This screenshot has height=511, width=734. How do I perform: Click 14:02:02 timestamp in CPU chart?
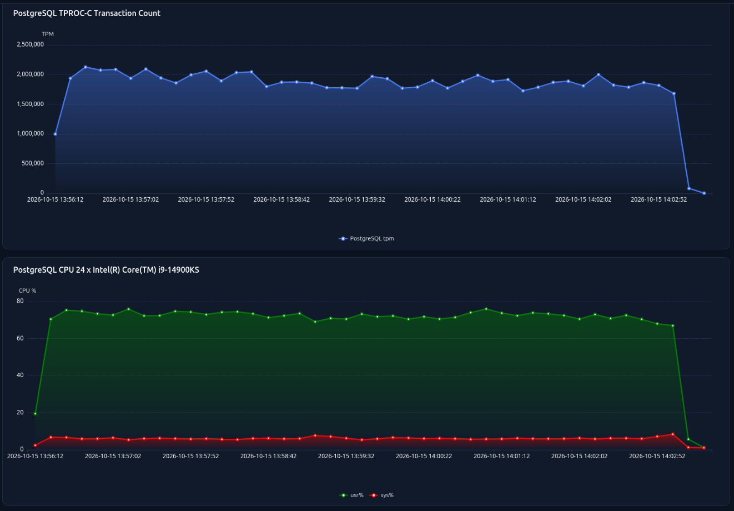(x=579, y=456)
